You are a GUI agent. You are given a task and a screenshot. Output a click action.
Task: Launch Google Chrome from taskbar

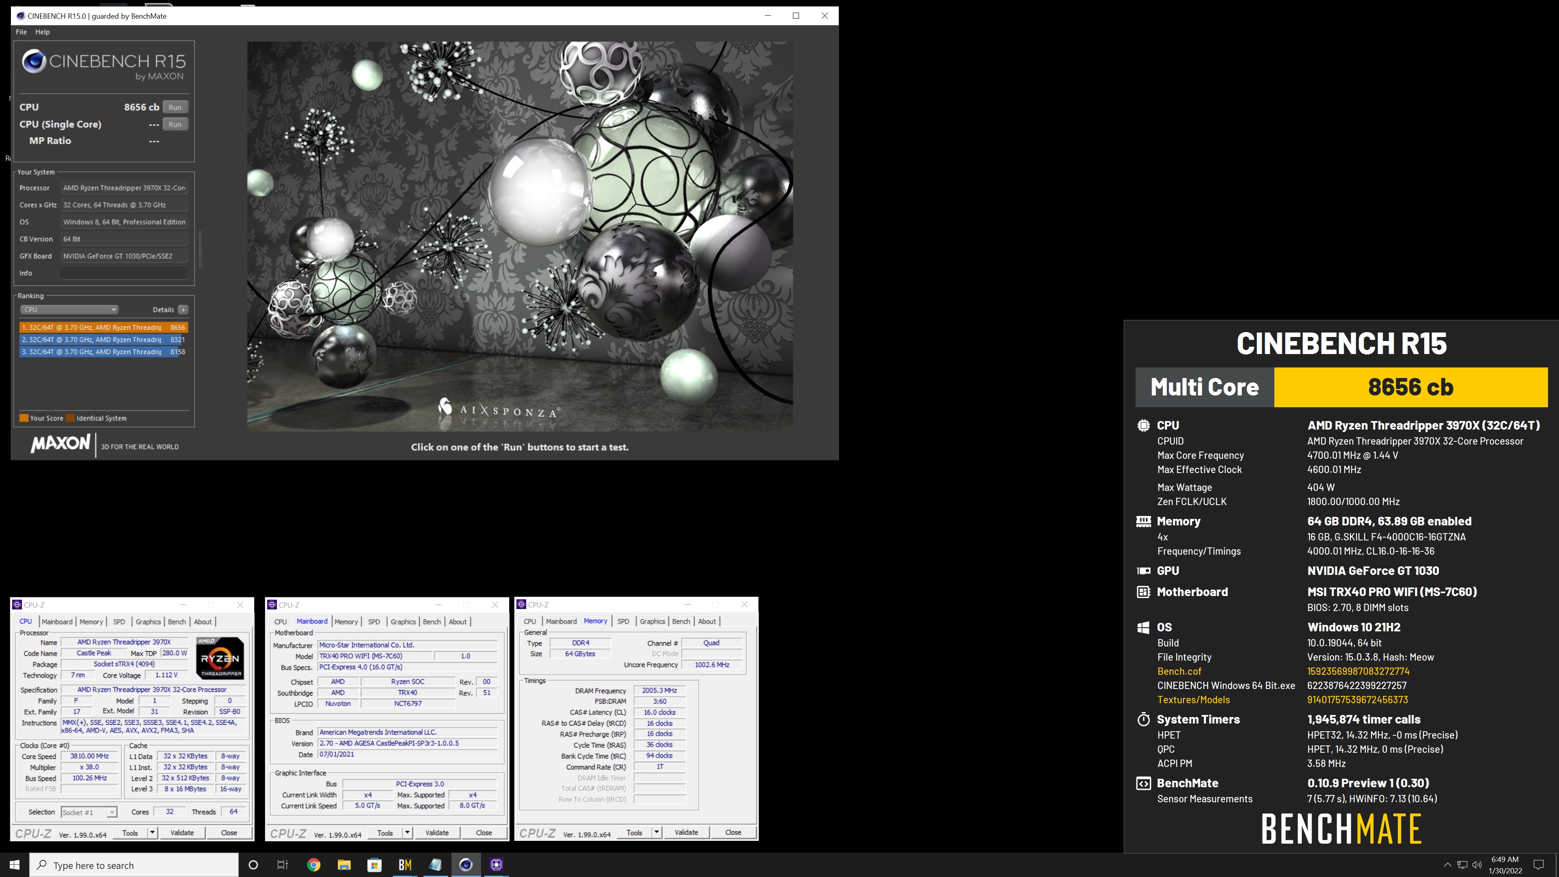pos(313,865)
